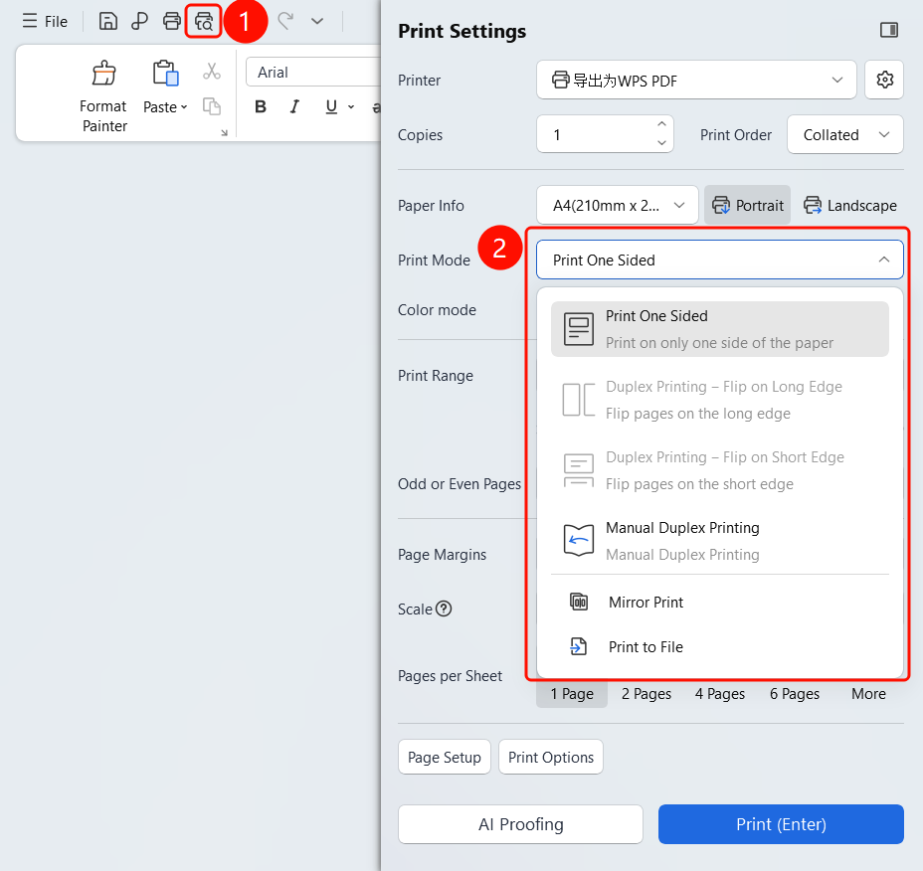Open the Collated print order dropdown
923x871 pixels.
845,135
